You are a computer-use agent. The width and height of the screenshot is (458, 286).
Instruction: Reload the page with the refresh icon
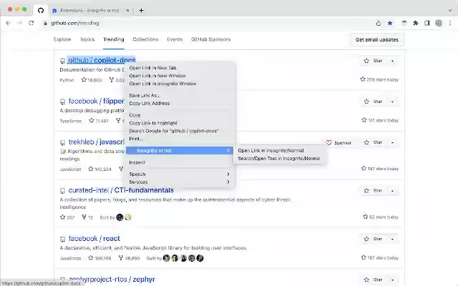(x=31, y=23)
